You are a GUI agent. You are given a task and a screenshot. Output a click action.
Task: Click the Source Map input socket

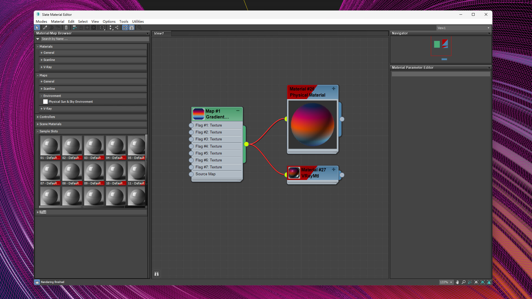coord(191,174)
